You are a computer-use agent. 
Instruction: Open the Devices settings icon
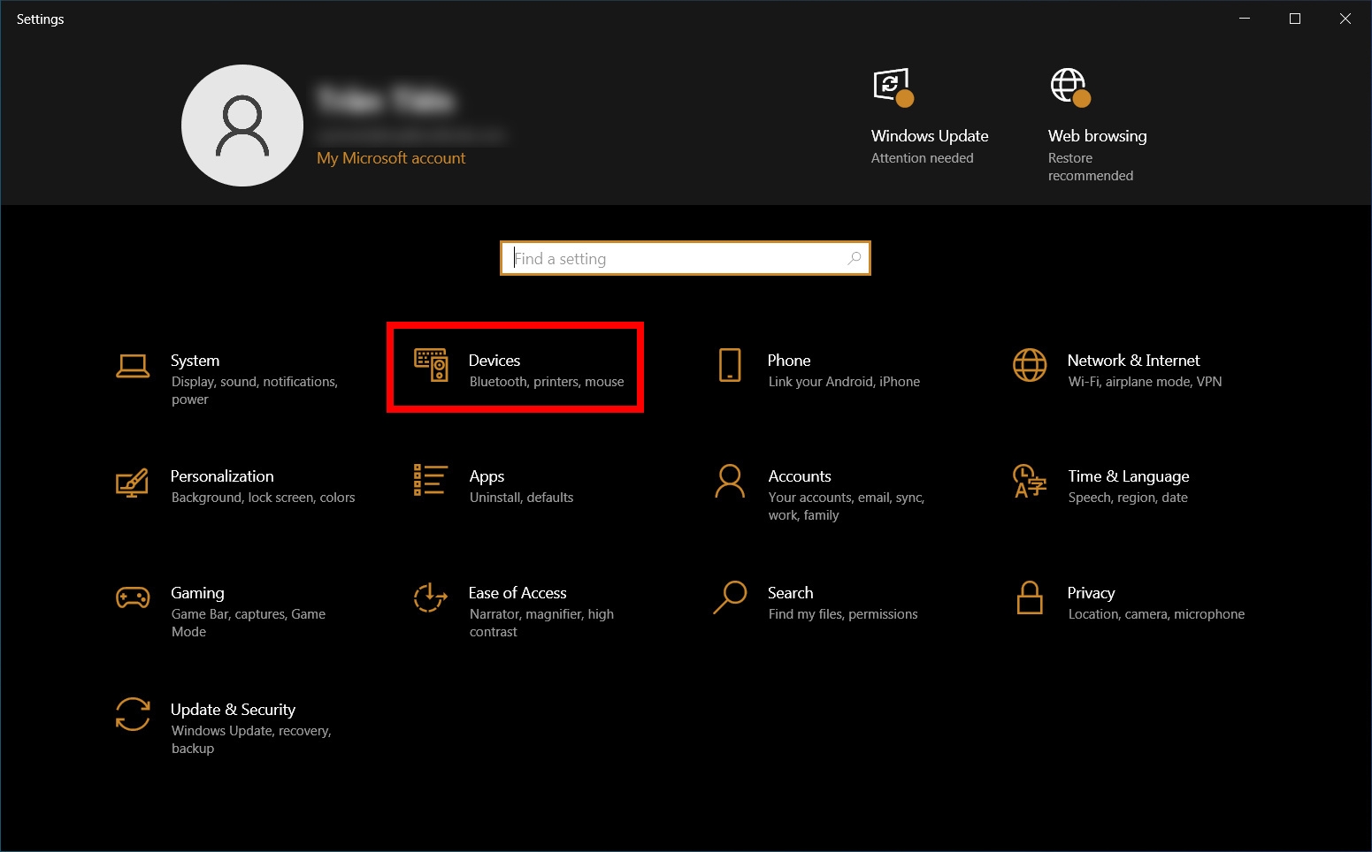(433, 367)
